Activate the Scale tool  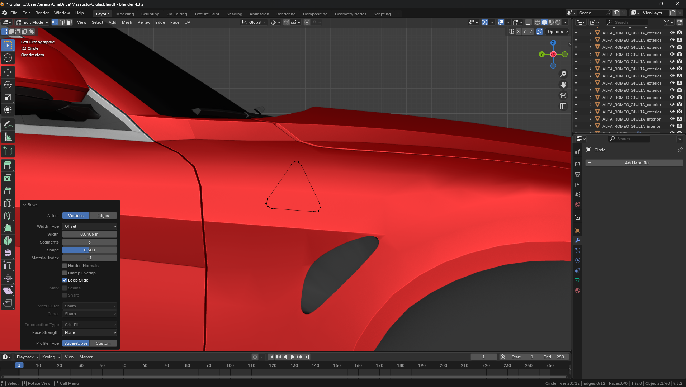pos(8,97)
